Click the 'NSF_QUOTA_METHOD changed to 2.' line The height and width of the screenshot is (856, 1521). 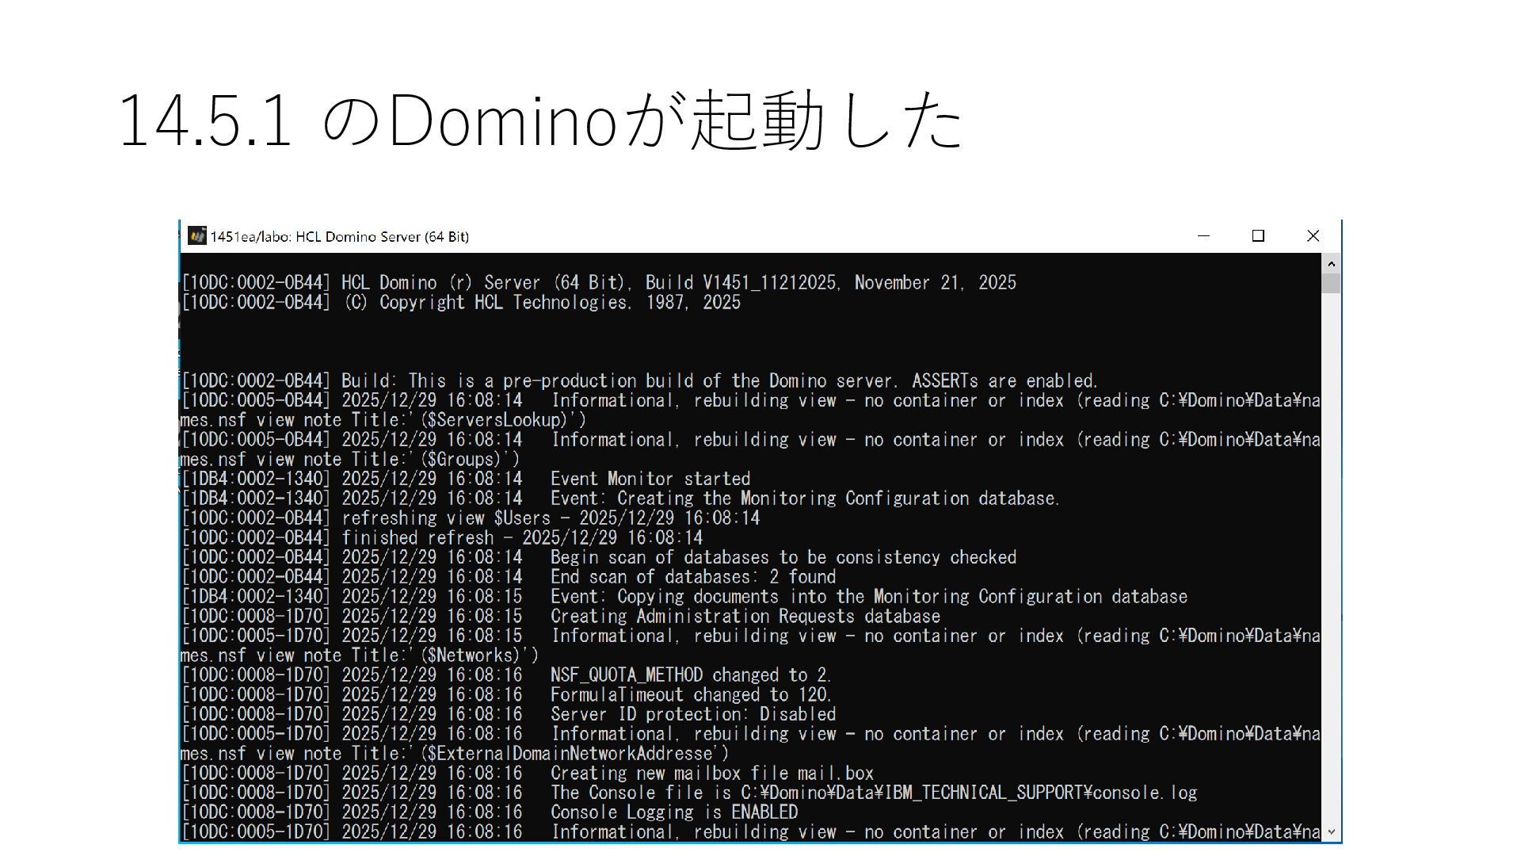[689, 675]
